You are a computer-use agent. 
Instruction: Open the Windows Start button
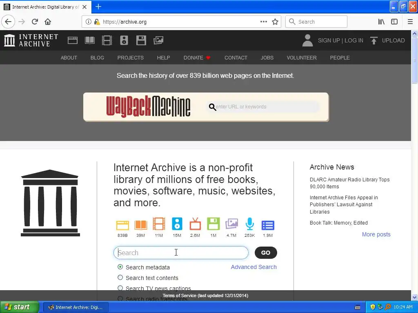pos(20,307)
